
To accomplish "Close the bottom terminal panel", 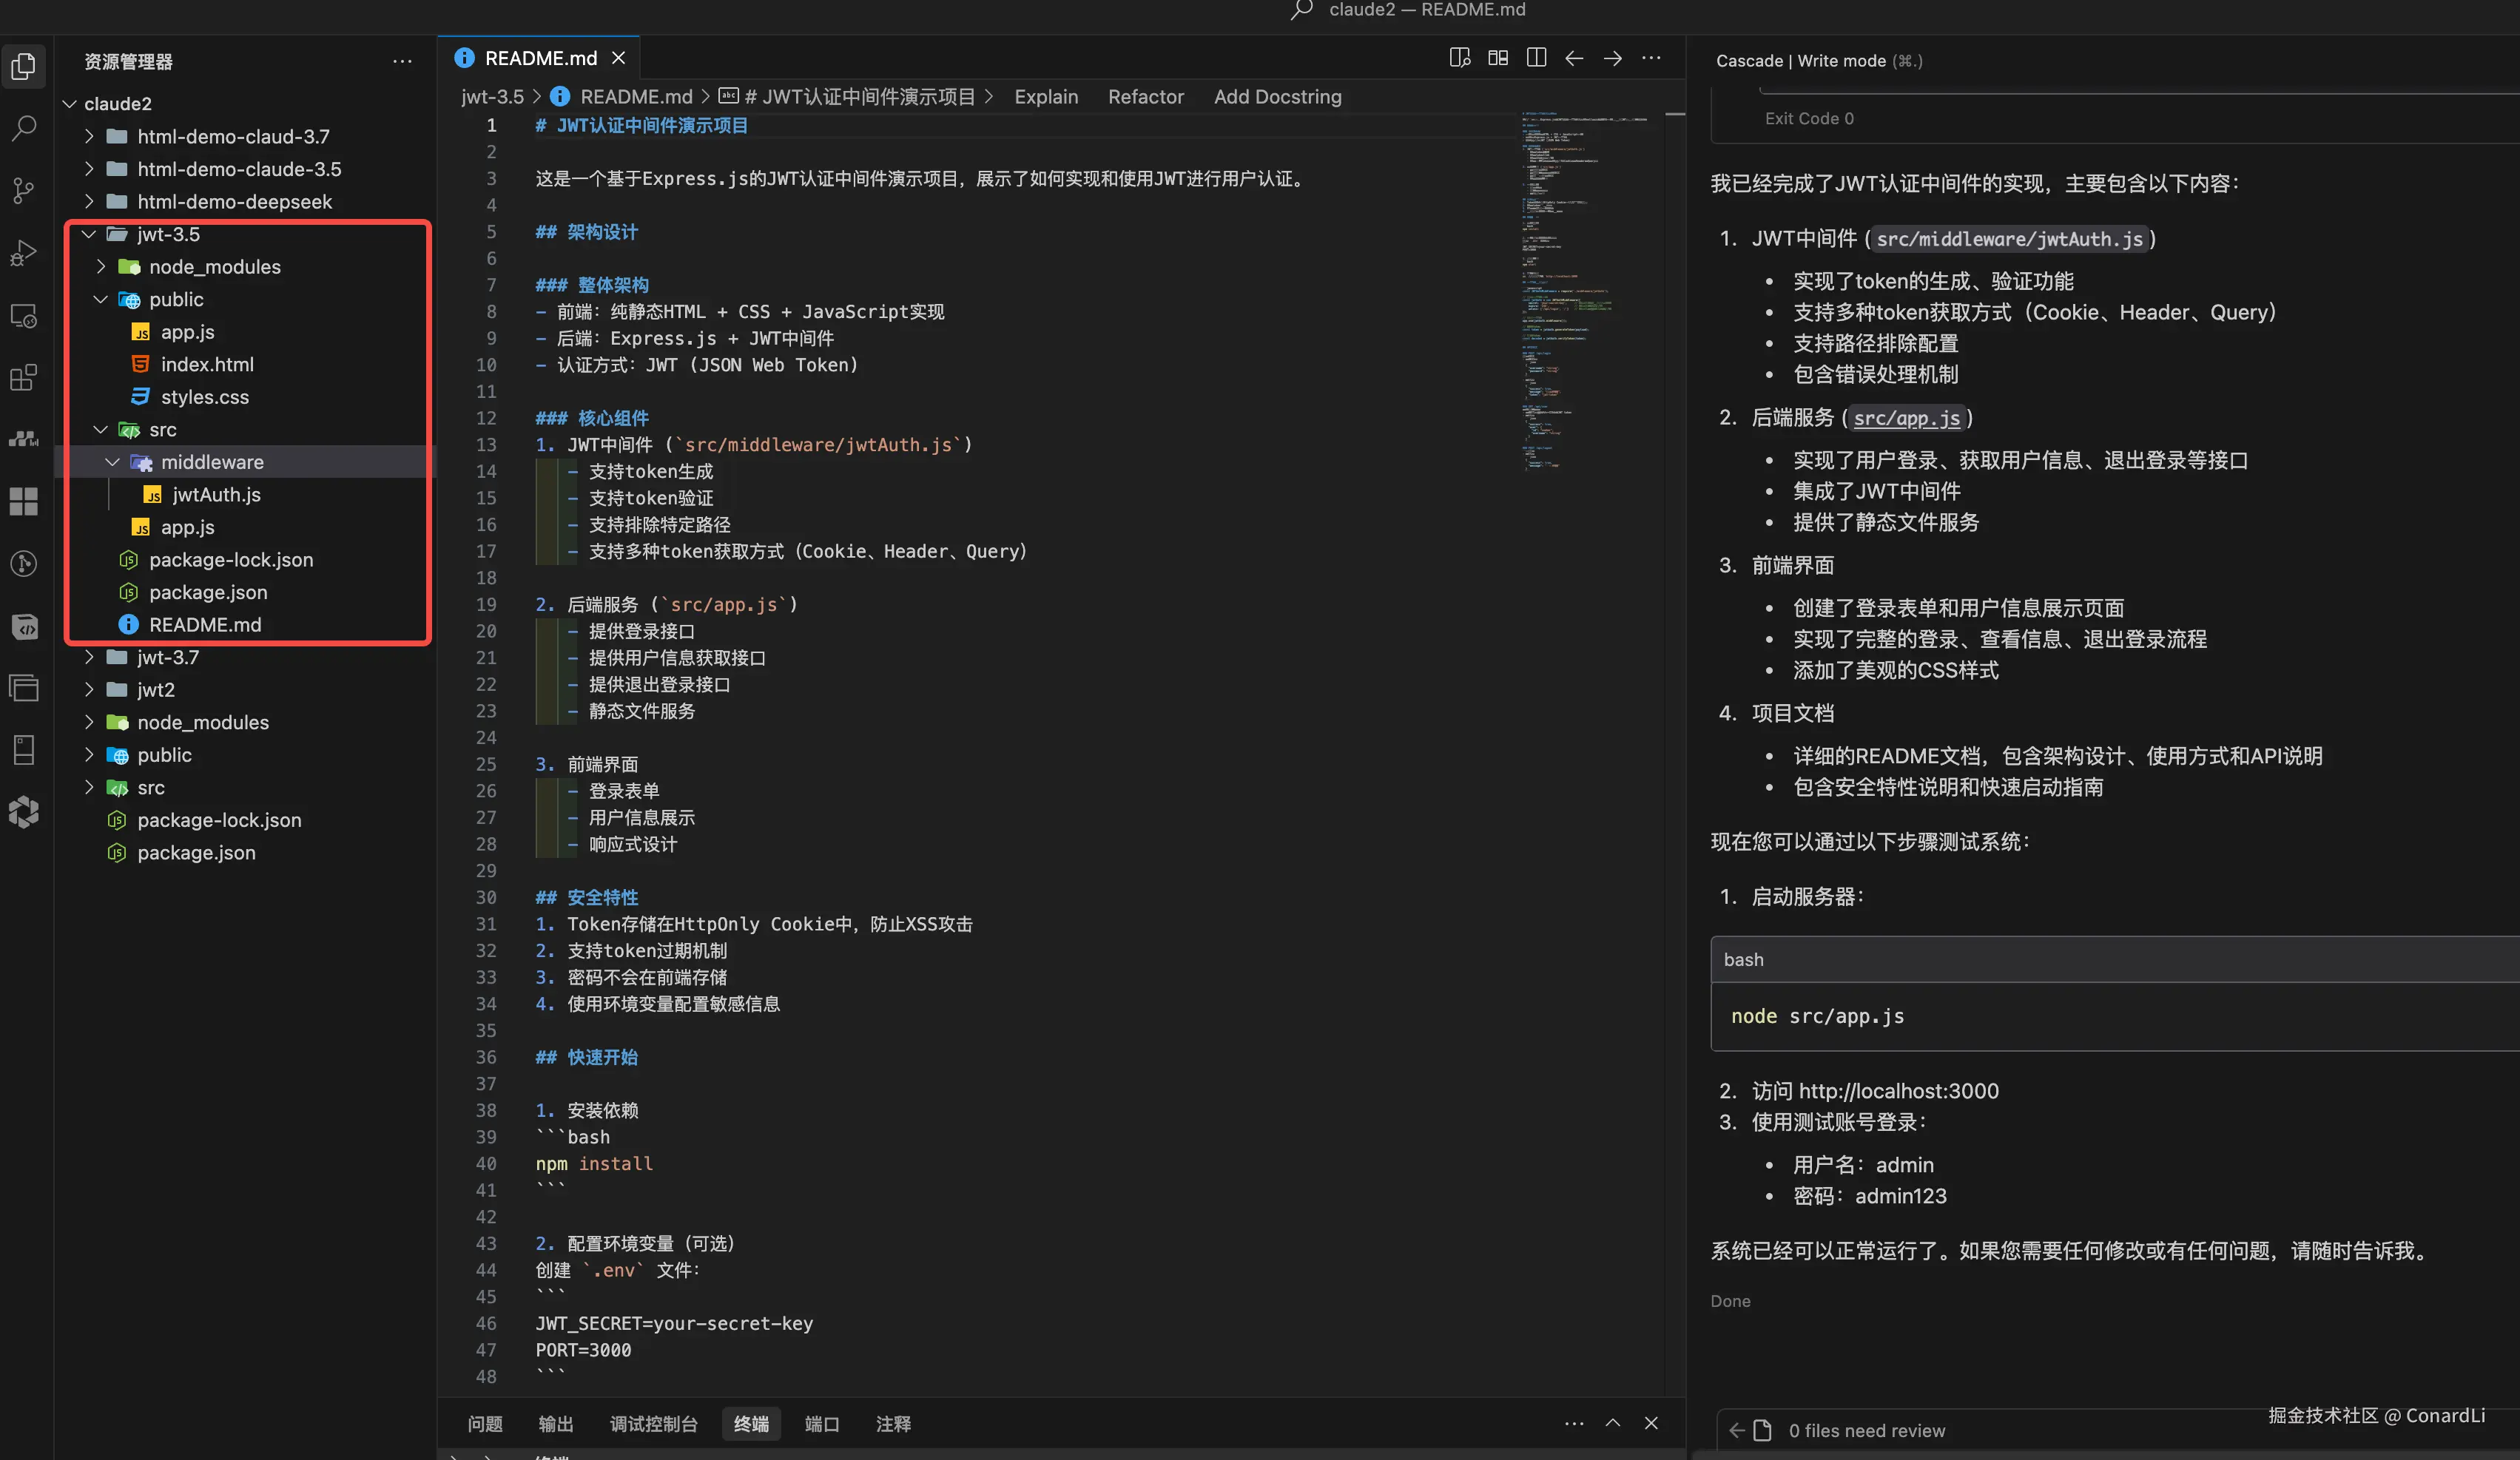I will [x=1651, y=1423].
